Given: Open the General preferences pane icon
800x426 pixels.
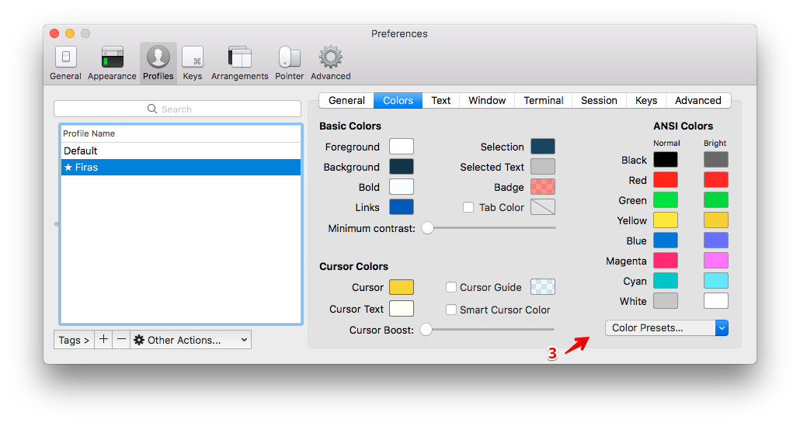Looking at the screenshot, I should [66, 57].
